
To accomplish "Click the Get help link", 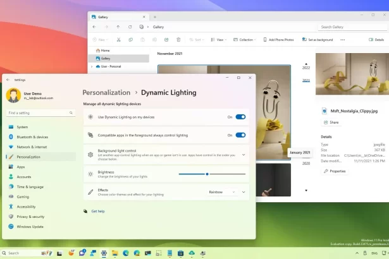I will 98,211.
